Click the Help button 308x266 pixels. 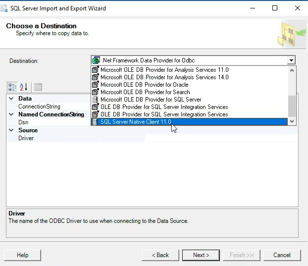point(22,255)
